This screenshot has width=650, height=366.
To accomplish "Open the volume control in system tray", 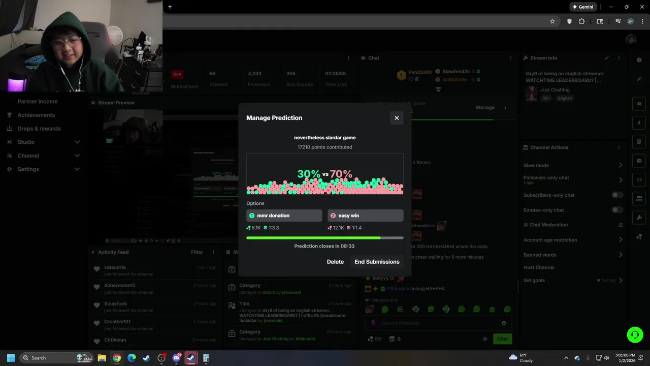I will [x=606, y=358].
